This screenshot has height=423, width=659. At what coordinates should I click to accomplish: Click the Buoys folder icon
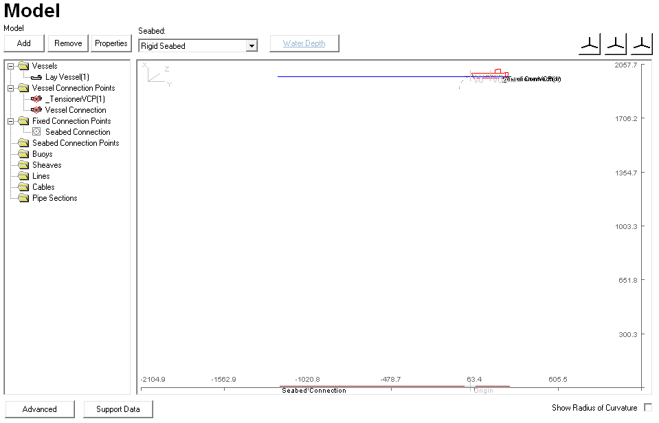tap(23, 154)
